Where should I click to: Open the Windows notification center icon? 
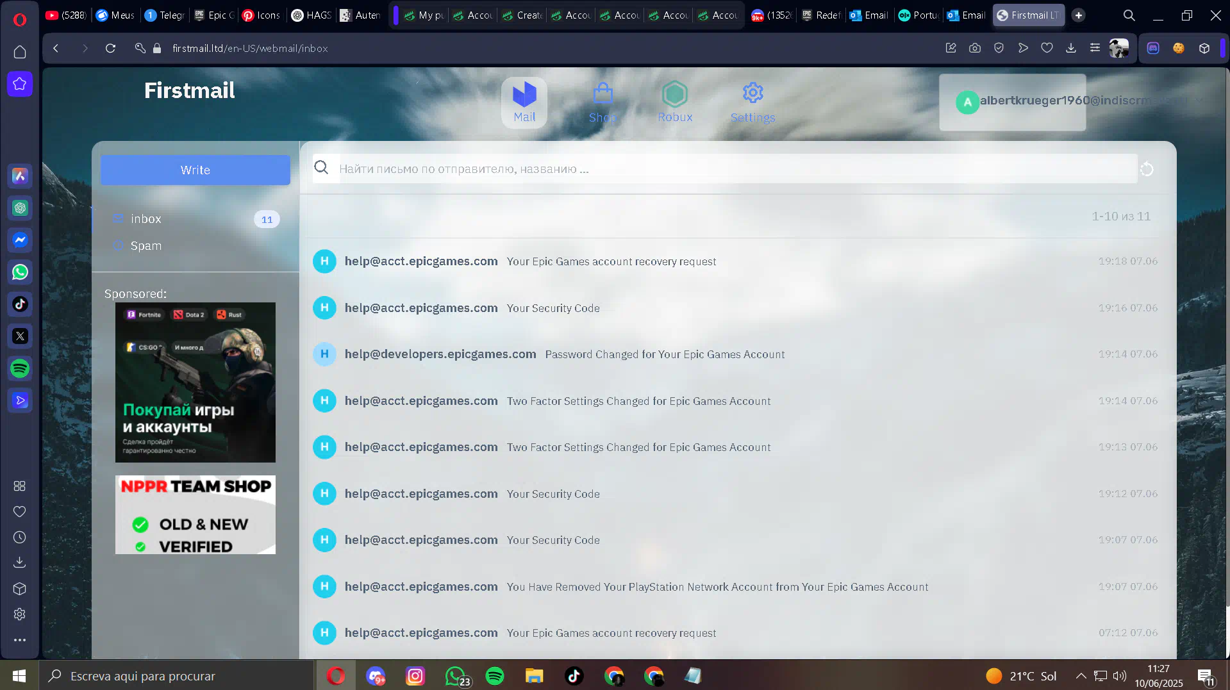coord(1206,676)
